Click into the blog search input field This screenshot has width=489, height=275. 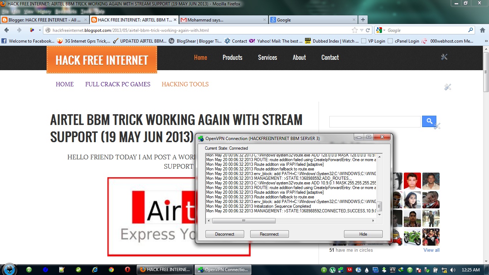coord(375,122)
